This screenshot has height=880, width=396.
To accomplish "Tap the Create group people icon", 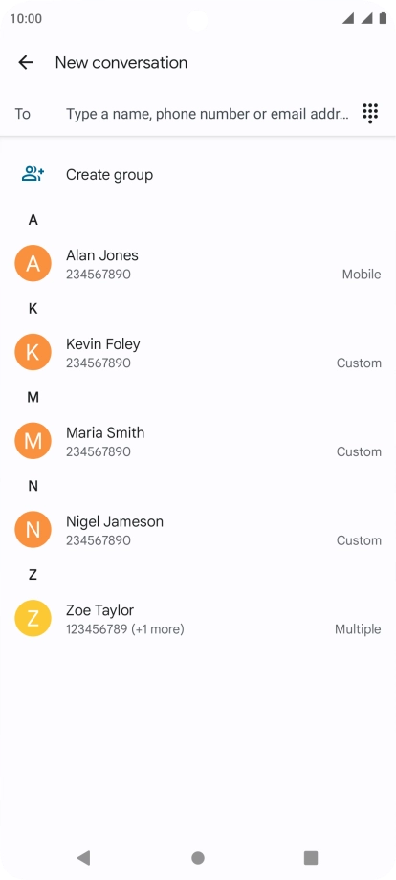I will click(x=33, y=174).
